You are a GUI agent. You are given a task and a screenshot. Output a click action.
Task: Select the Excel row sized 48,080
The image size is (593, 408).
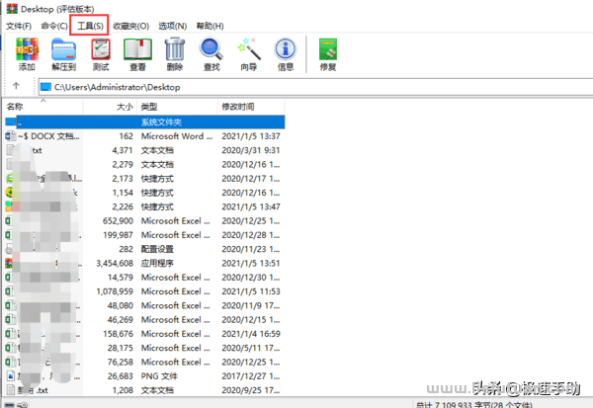click(145, 305)
